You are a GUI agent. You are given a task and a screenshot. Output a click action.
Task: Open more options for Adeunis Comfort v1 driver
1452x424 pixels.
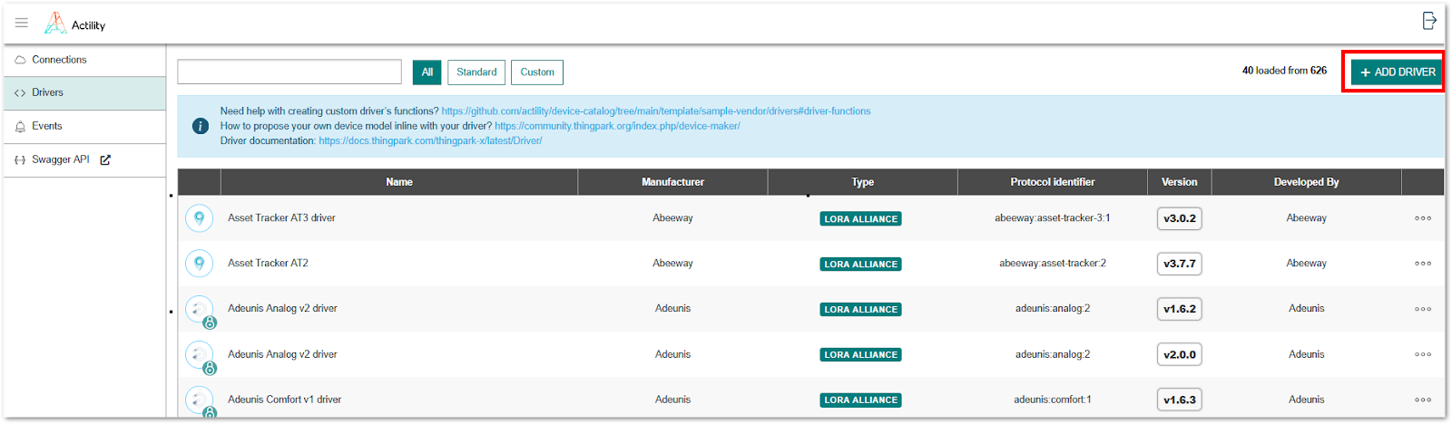pos(1423,400)
